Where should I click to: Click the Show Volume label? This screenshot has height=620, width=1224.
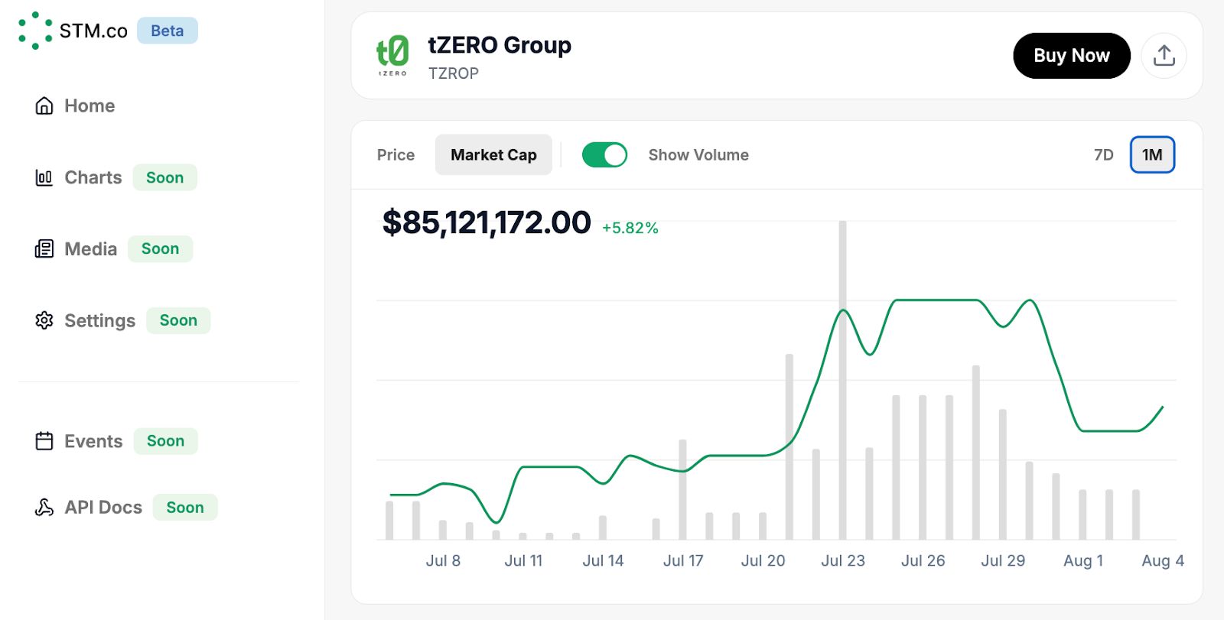[x=698, y=155]
